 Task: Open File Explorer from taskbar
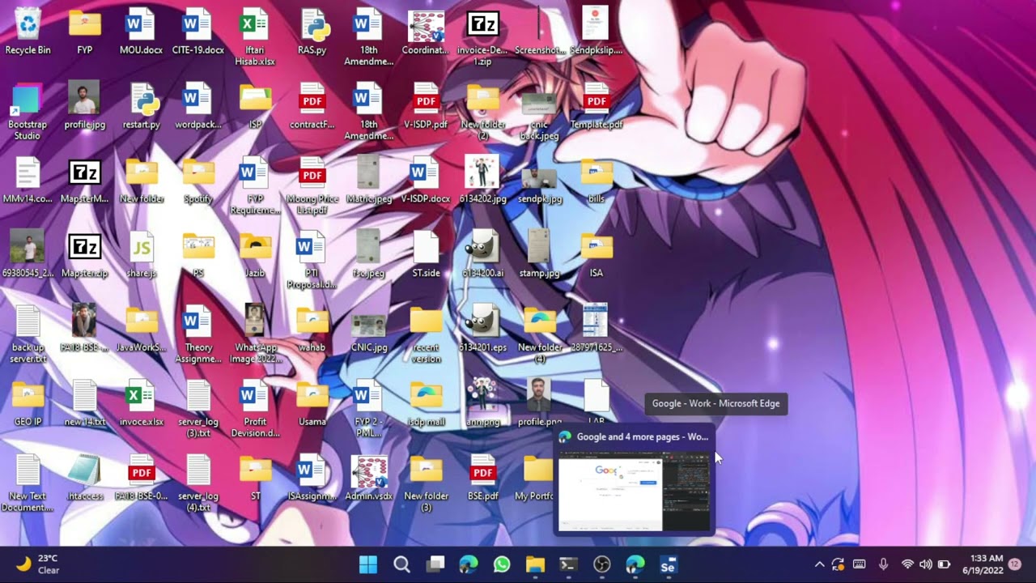pos(535,564)
